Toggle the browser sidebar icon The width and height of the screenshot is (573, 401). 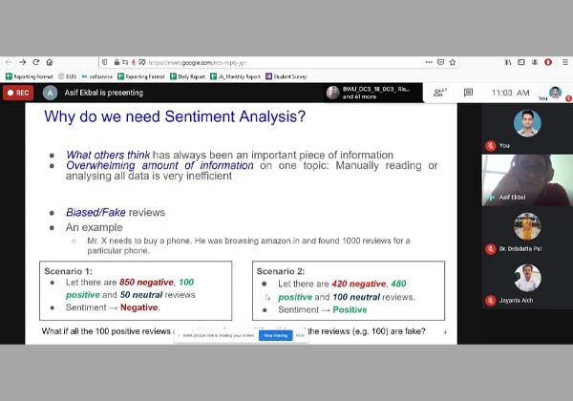pos(521,62)
